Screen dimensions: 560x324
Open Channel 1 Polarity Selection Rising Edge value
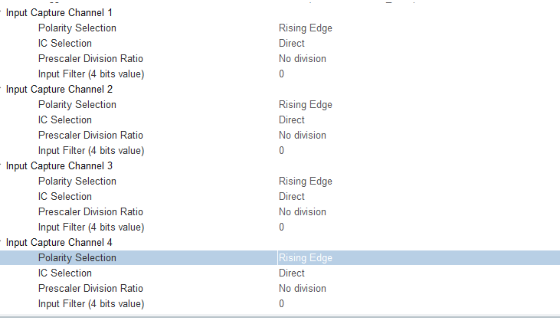pos(305,28)
